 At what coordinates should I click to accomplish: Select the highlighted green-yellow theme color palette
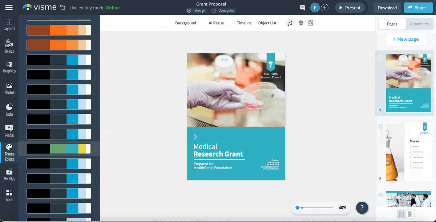click(58, 149)
